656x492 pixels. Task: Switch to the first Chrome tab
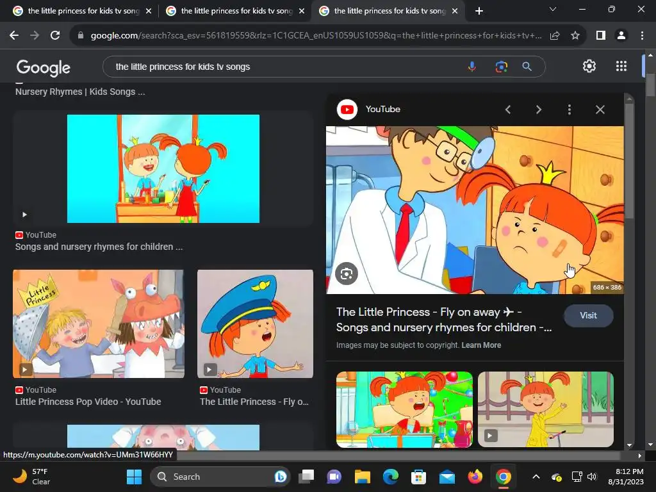(x=82, y=11)
